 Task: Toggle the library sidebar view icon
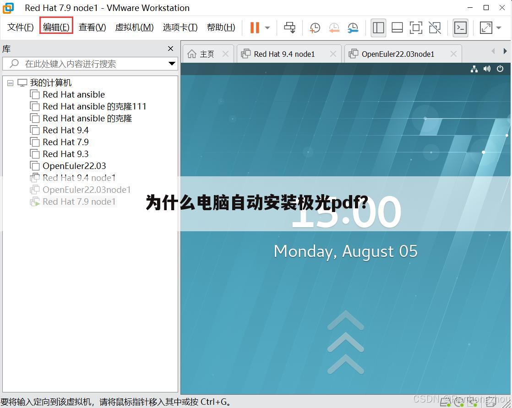tap(378, 27)
